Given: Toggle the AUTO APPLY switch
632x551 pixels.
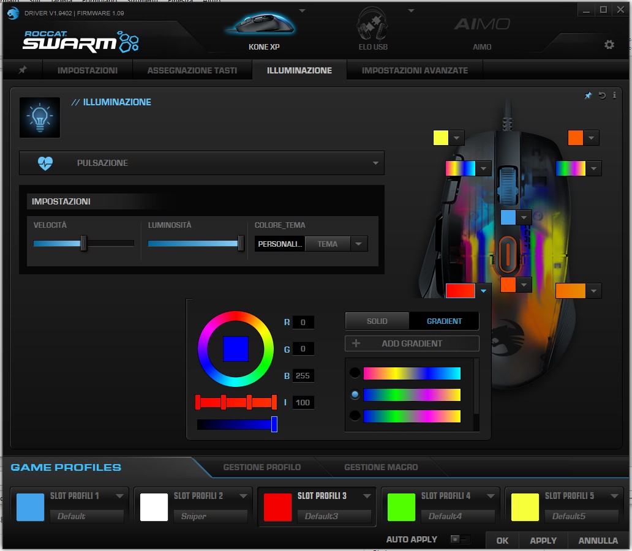Looking at the screenshot, I should click(460, 539).
